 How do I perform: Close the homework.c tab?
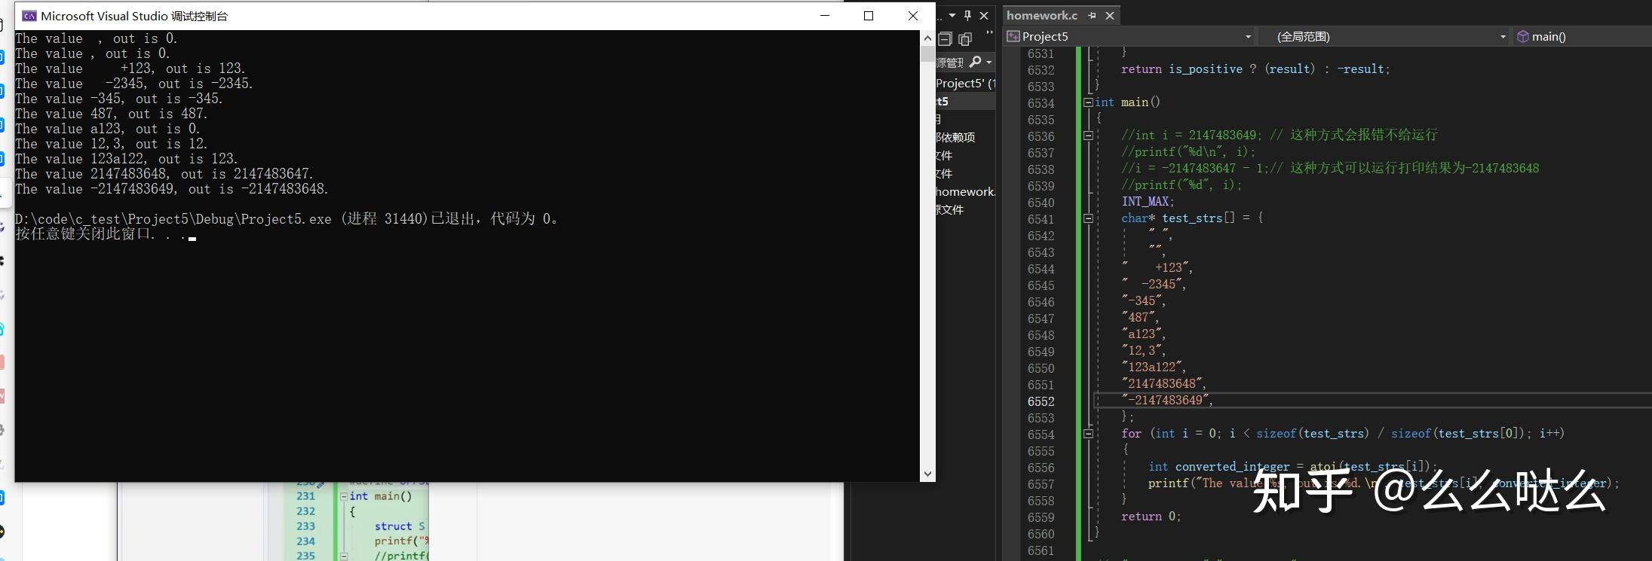pyautogui.click(x=1110, y=15)
